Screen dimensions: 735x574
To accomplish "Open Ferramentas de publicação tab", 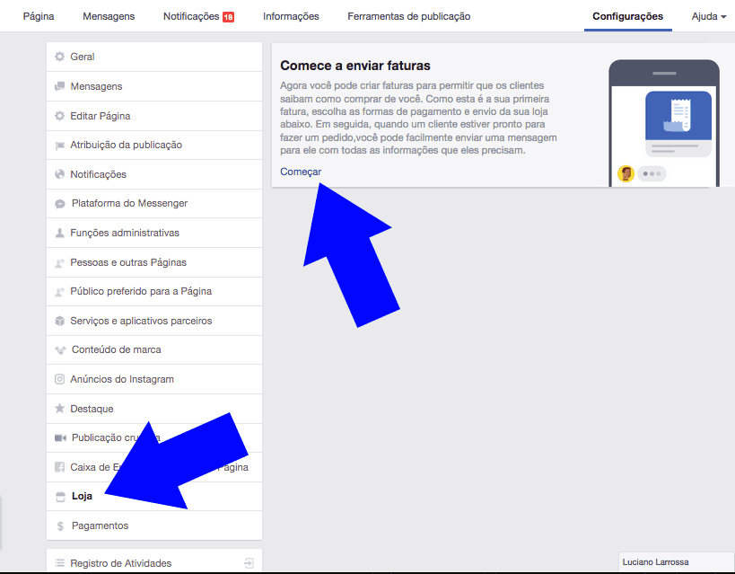I will tap(408, 16).
